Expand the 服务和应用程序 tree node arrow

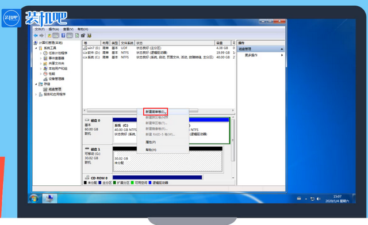(x=36, y=94)
